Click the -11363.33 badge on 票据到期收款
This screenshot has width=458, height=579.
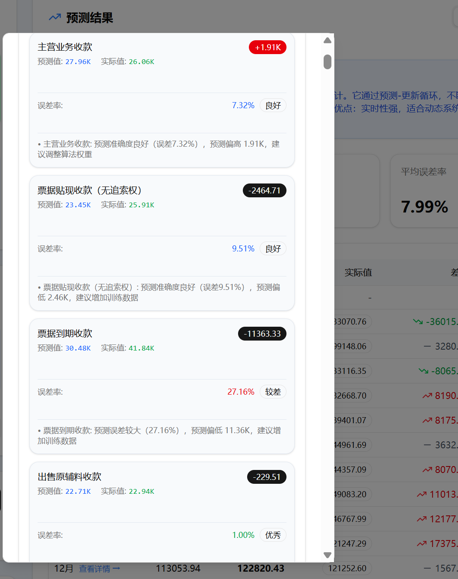[x=262, y=334]
